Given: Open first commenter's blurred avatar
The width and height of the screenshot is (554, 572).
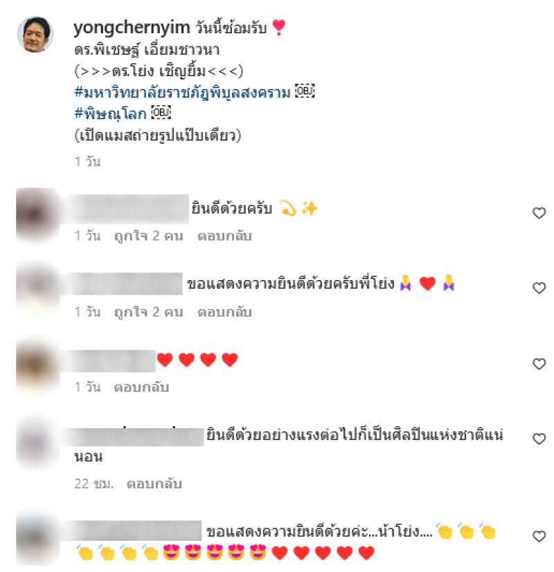Looking at the screenshot, I should click(x=37, y=214).
